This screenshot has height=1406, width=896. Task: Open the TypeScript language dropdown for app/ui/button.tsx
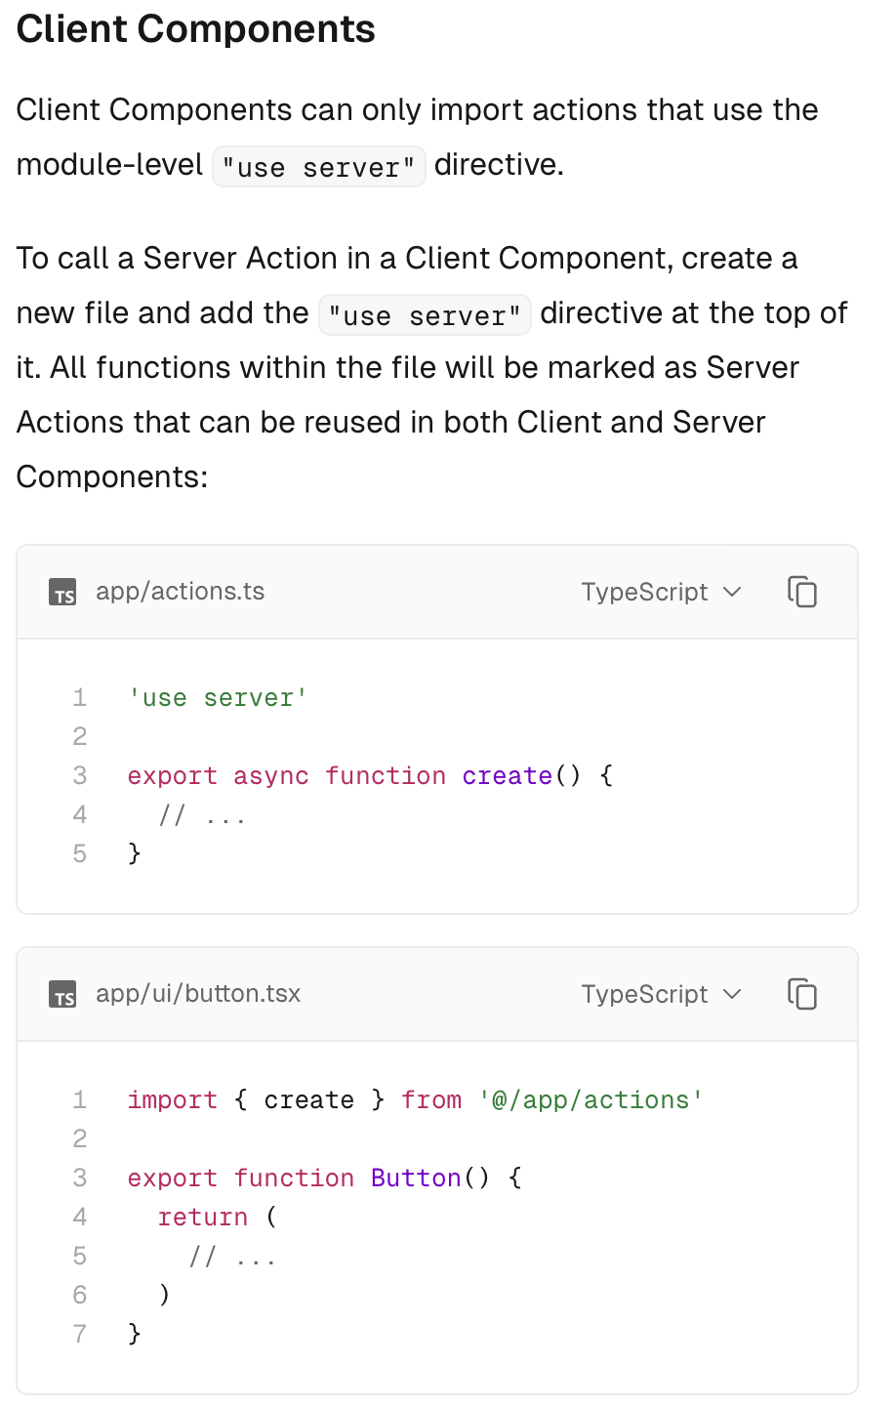pos(661,994)
